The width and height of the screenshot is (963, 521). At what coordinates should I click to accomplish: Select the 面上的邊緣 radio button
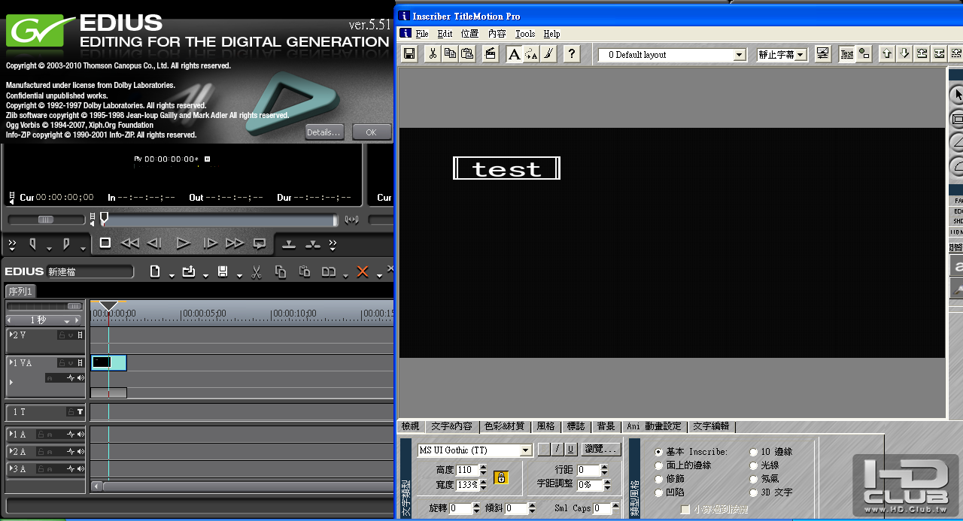[x=659, y=465]
